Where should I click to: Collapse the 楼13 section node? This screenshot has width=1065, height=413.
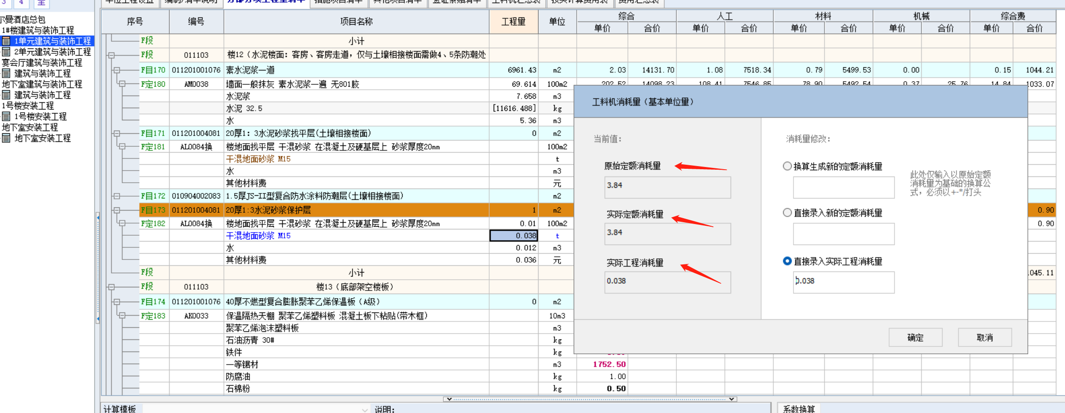[111, 287]
